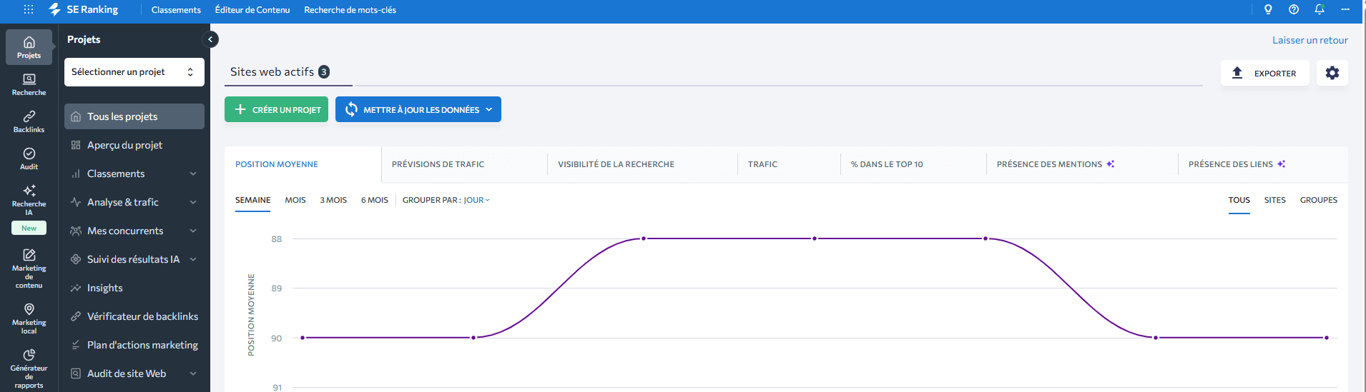Image resolution: width=1366 pixels, height=392 pixels.
Task: Open Marketing local sidebar icon
Action: pyautogui.click(x=29, y=317)
